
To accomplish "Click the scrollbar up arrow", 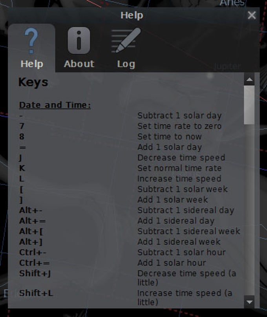I will pyautogui.click(x=249, y=79).
